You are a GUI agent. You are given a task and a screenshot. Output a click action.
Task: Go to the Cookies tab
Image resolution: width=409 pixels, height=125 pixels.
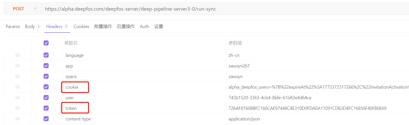(81, 27)
